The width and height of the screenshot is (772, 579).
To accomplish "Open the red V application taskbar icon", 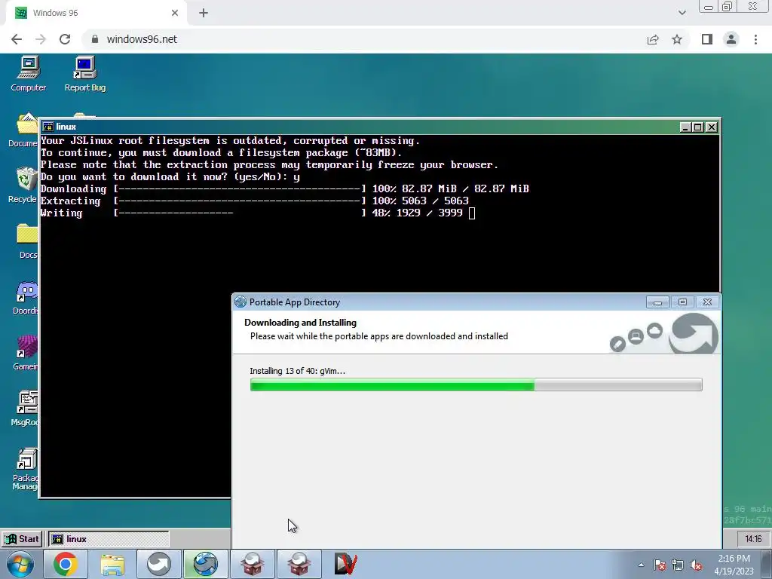I will click(x=345, y=564).
